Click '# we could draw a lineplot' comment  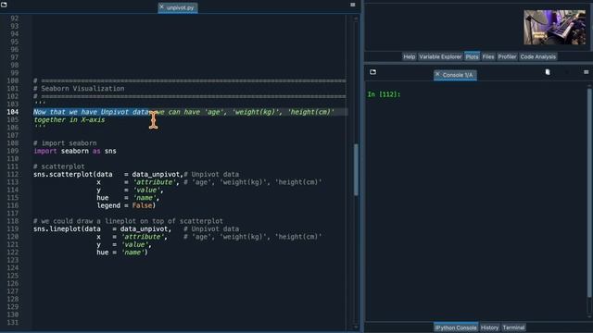128,221
